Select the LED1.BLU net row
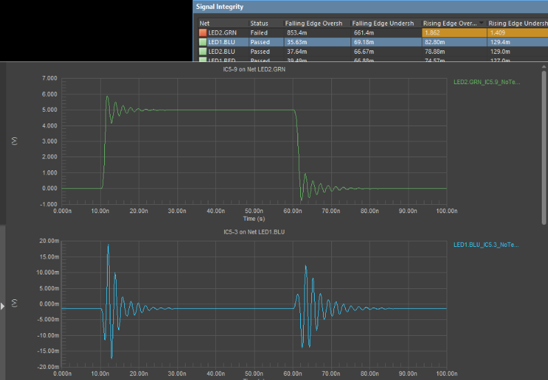 pos(373,42)
